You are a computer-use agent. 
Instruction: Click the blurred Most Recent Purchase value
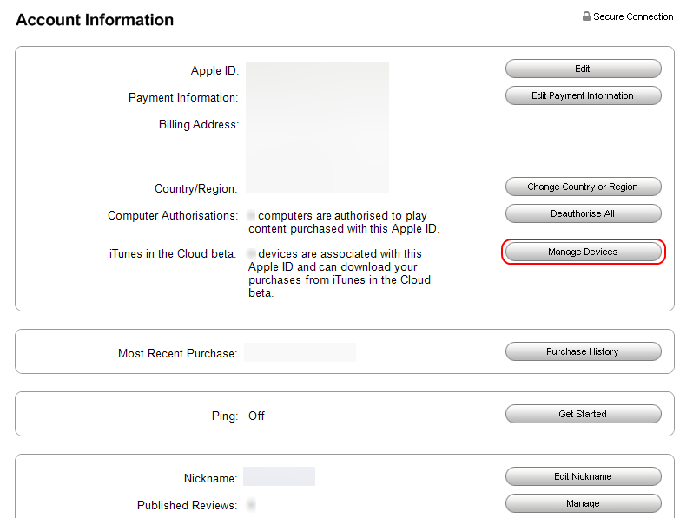click(300, 352)
